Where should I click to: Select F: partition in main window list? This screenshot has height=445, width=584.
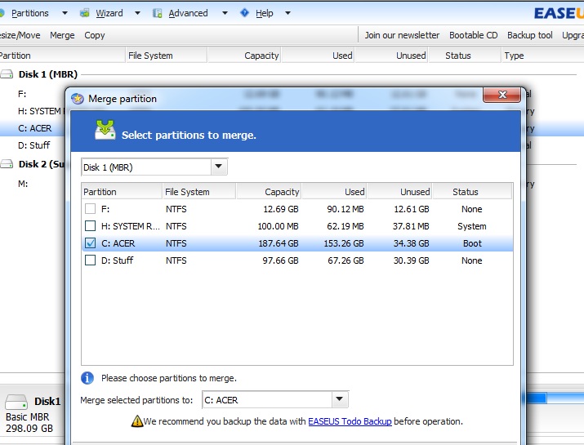tap(22, 94)
